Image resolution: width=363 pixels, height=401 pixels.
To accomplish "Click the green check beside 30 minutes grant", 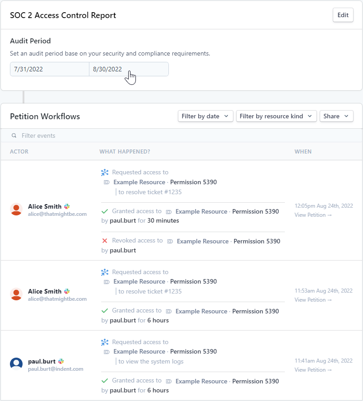I will point(105,211).
